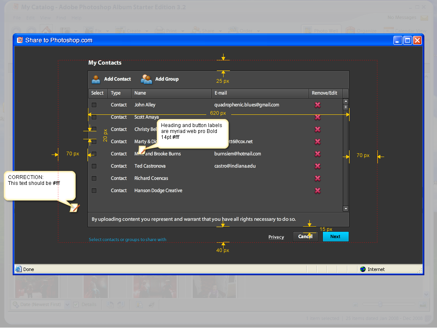Click scroll down arrow of contacts list
This screenshot has height=328, width=437.
pyautogui.click(x=346, y=209)
